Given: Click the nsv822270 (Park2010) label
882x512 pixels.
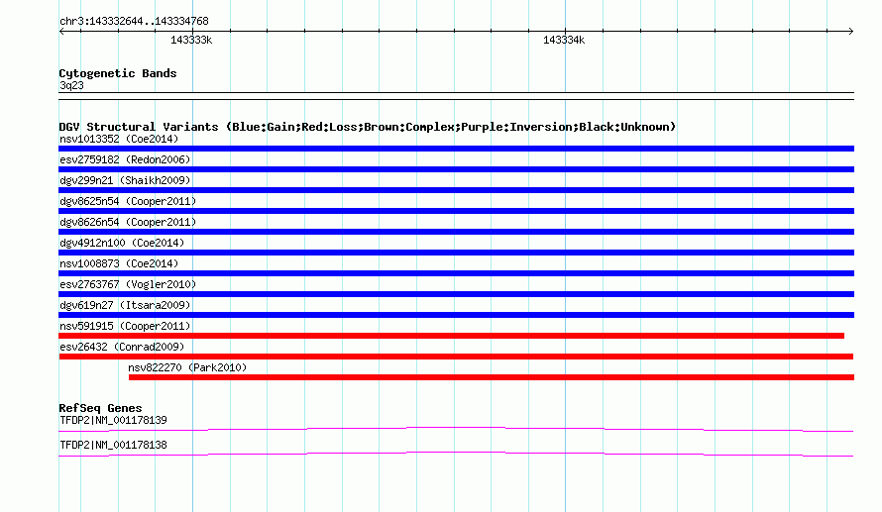Looking at the screenshot, I should 187,367.
